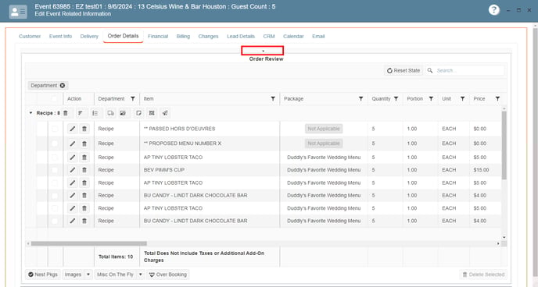Toggle the Nest Pkgs option
538x287 pixels.
pyautogui.click(x=43, y=275)
